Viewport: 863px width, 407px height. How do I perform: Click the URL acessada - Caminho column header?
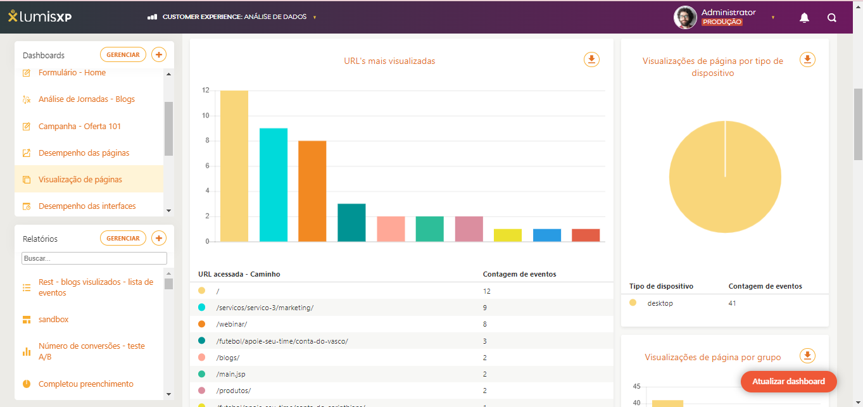click(239, 274)
